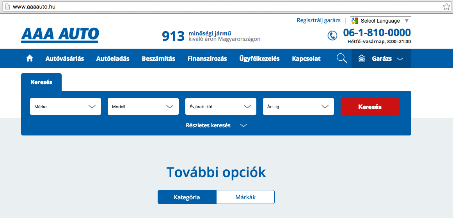Screen dimensions: 453x218
Task: Click the AAA AUTO logo
Action: coord(60,35)
